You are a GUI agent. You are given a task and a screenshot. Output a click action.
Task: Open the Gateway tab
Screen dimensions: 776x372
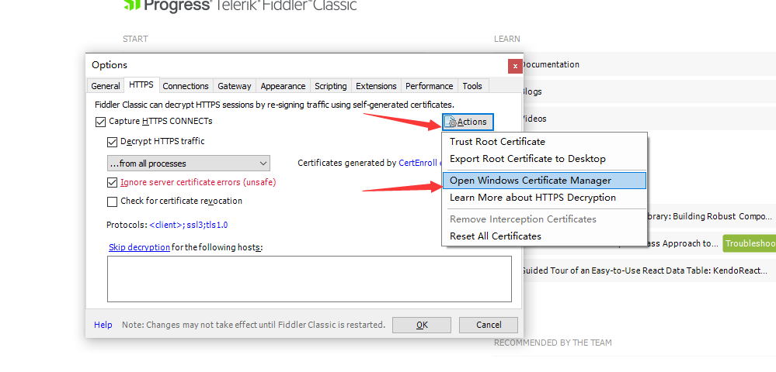[235, 86]
